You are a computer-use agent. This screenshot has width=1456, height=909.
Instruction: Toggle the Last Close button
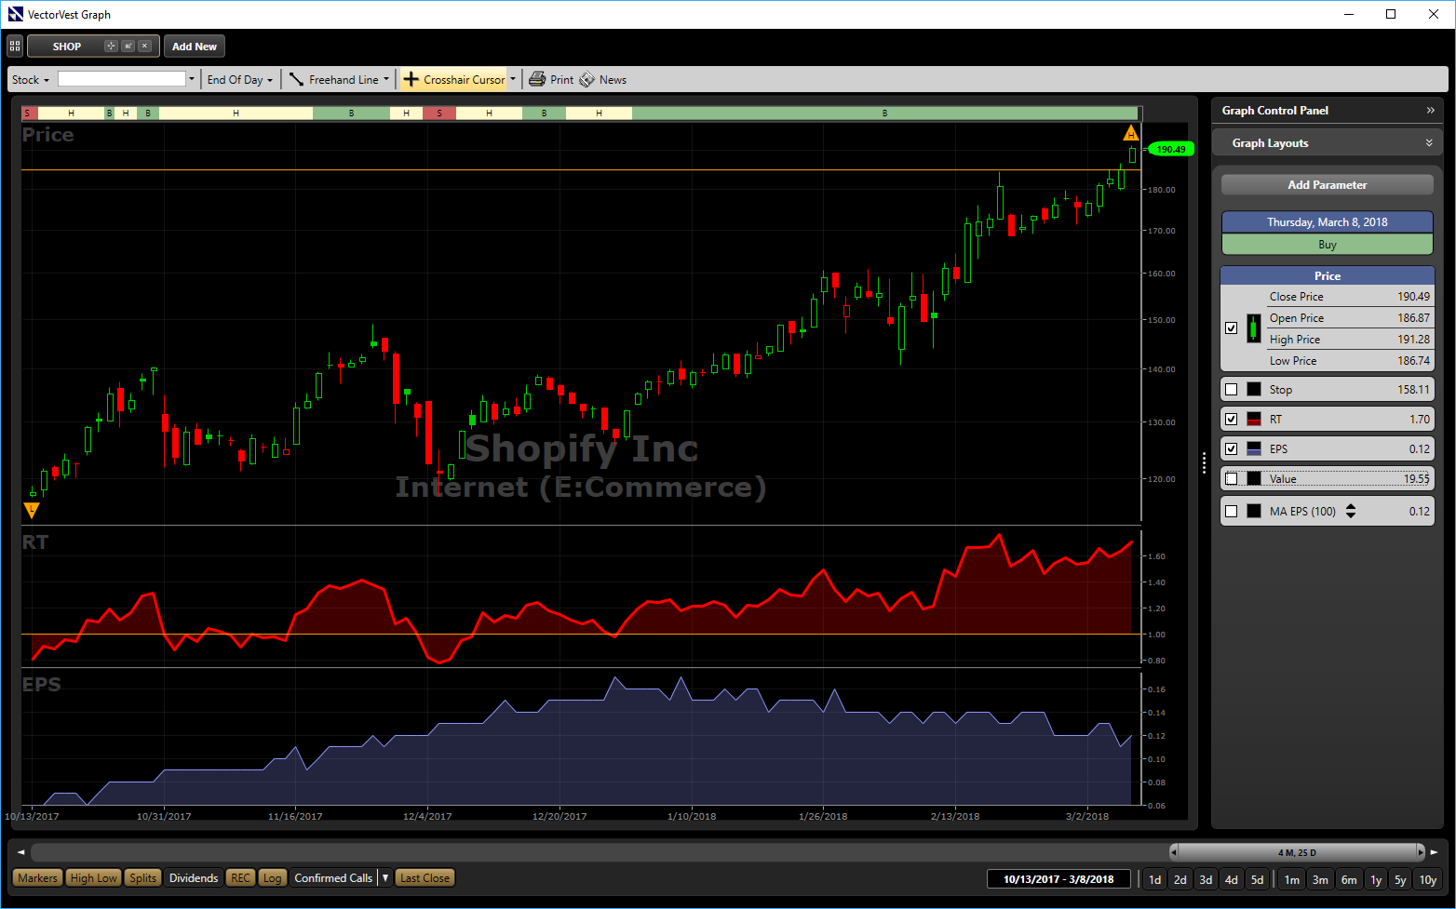(425, 878)
